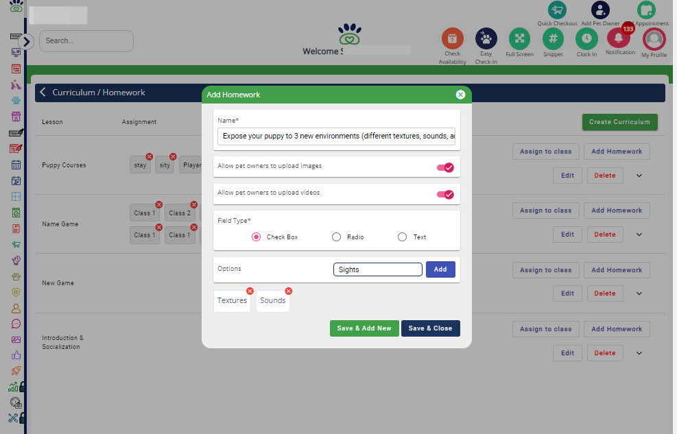This screenshot has width=677, height=434.
Task: Click the thumbs up sidebar icon
Action: [x=16, y=355]
